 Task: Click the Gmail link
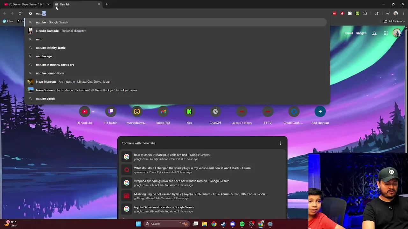349,33
